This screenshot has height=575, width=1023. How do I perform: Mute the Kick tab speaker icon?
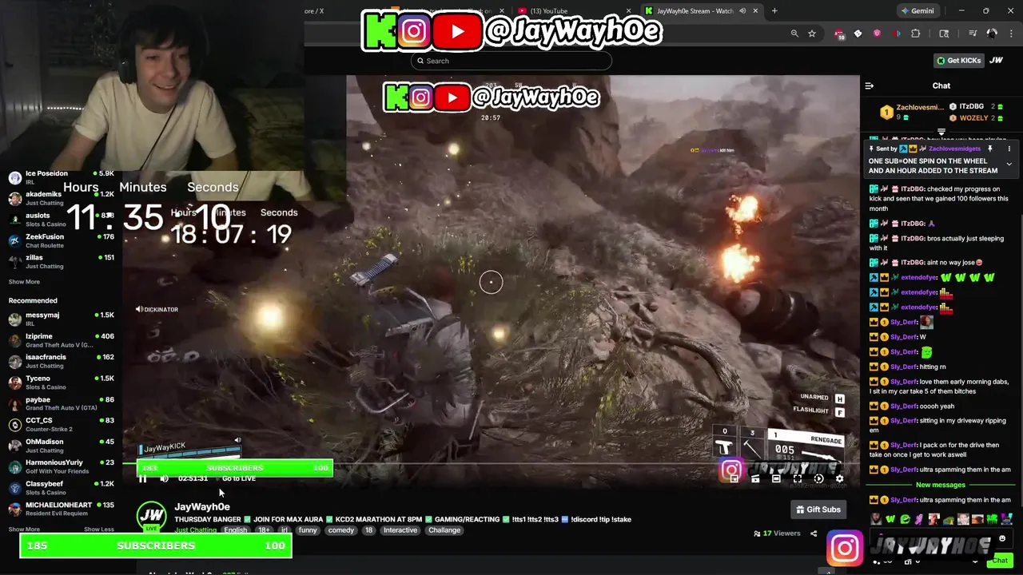[x=742, y=11]
